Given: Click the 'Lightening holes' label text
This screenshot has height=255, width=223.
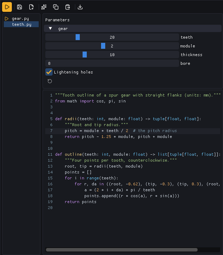Looking at the screenshot, I should tap(74, 72).
